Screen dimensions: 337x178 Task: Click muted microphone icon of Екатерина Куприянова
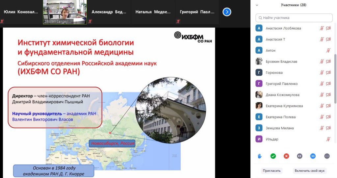322,106
